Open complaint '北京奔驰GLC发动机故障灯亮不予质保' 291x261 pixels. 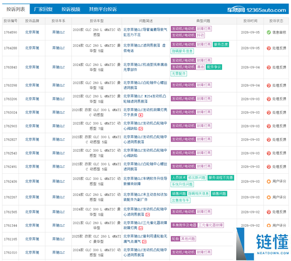145,113
